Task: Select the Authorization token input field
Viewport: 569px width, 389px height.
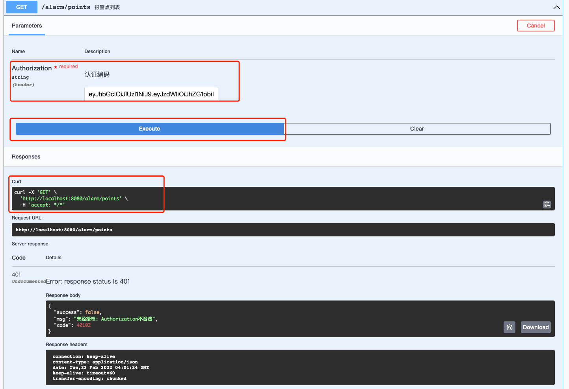Action: [x=151, y=94]
